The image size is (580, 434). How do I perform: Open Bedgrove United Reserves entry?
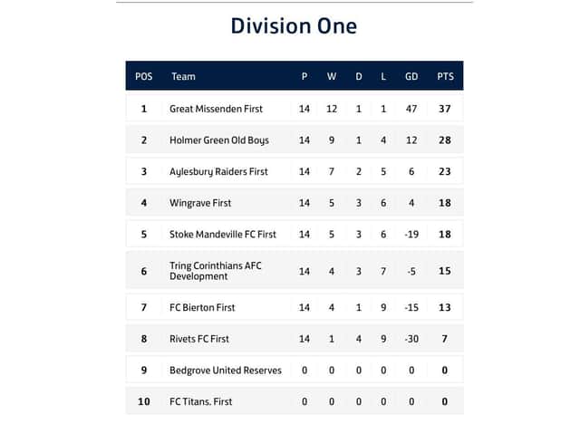tap(226, 371)
